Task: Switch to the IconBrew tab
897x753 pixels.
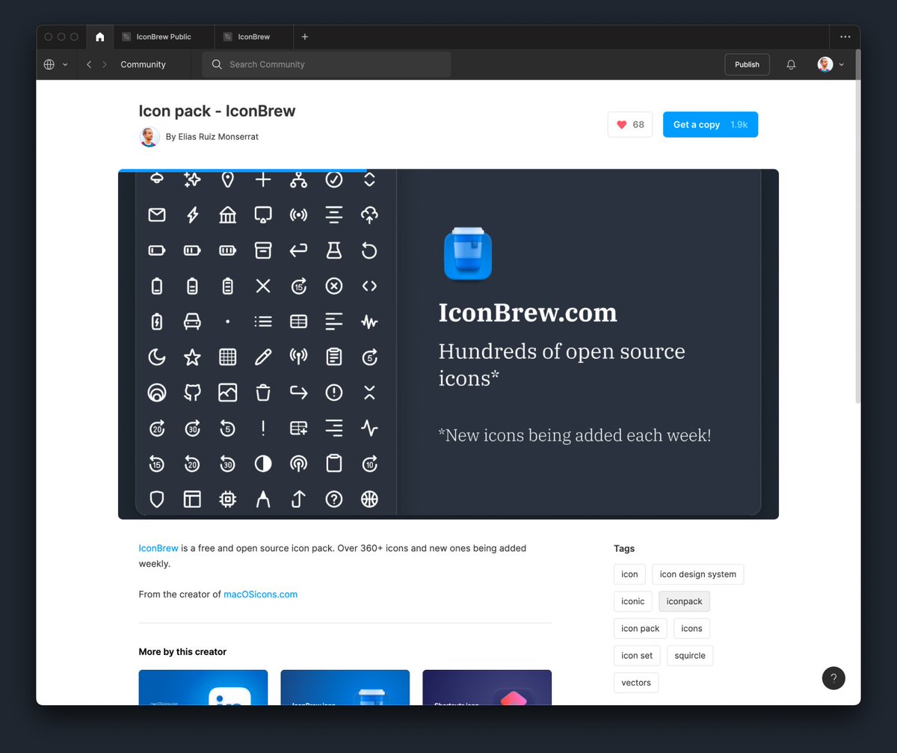Action: (254, 37)
